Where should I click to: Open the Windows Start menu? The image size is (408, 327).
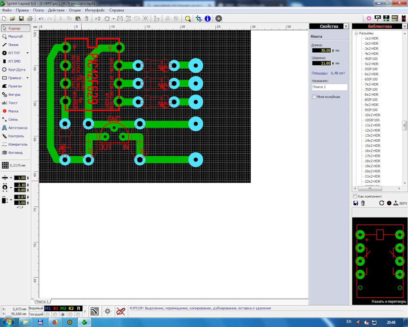point(8,322)
